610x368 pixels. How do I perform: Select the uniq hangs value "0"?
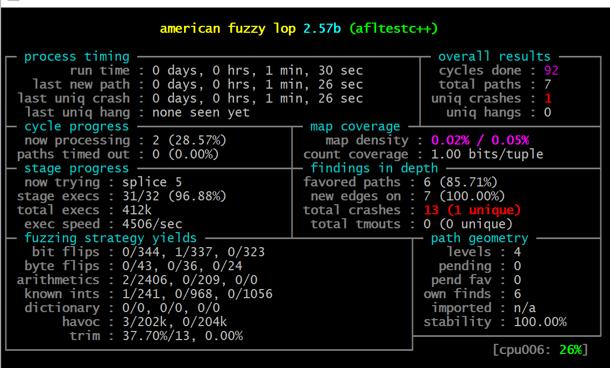pos(548,112)
